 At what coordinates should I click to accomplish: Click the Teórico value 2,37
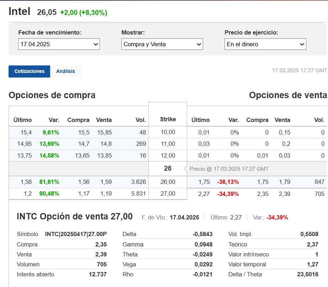pyautogui.click(x=312, y=244)
